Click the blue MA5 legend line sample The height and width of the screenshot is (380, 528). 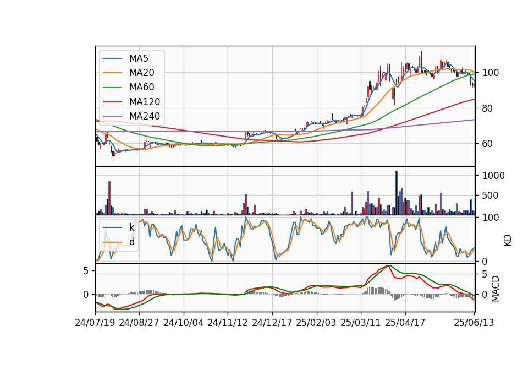tap(112, 59)
